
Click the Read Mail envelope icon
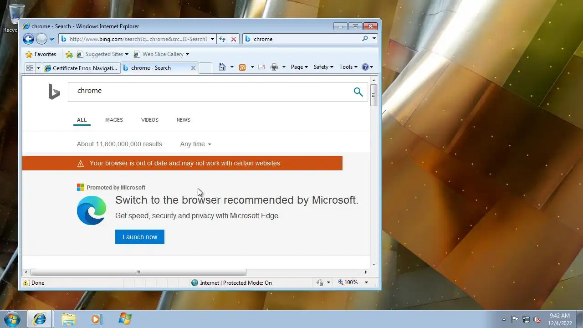coord(261,67)
